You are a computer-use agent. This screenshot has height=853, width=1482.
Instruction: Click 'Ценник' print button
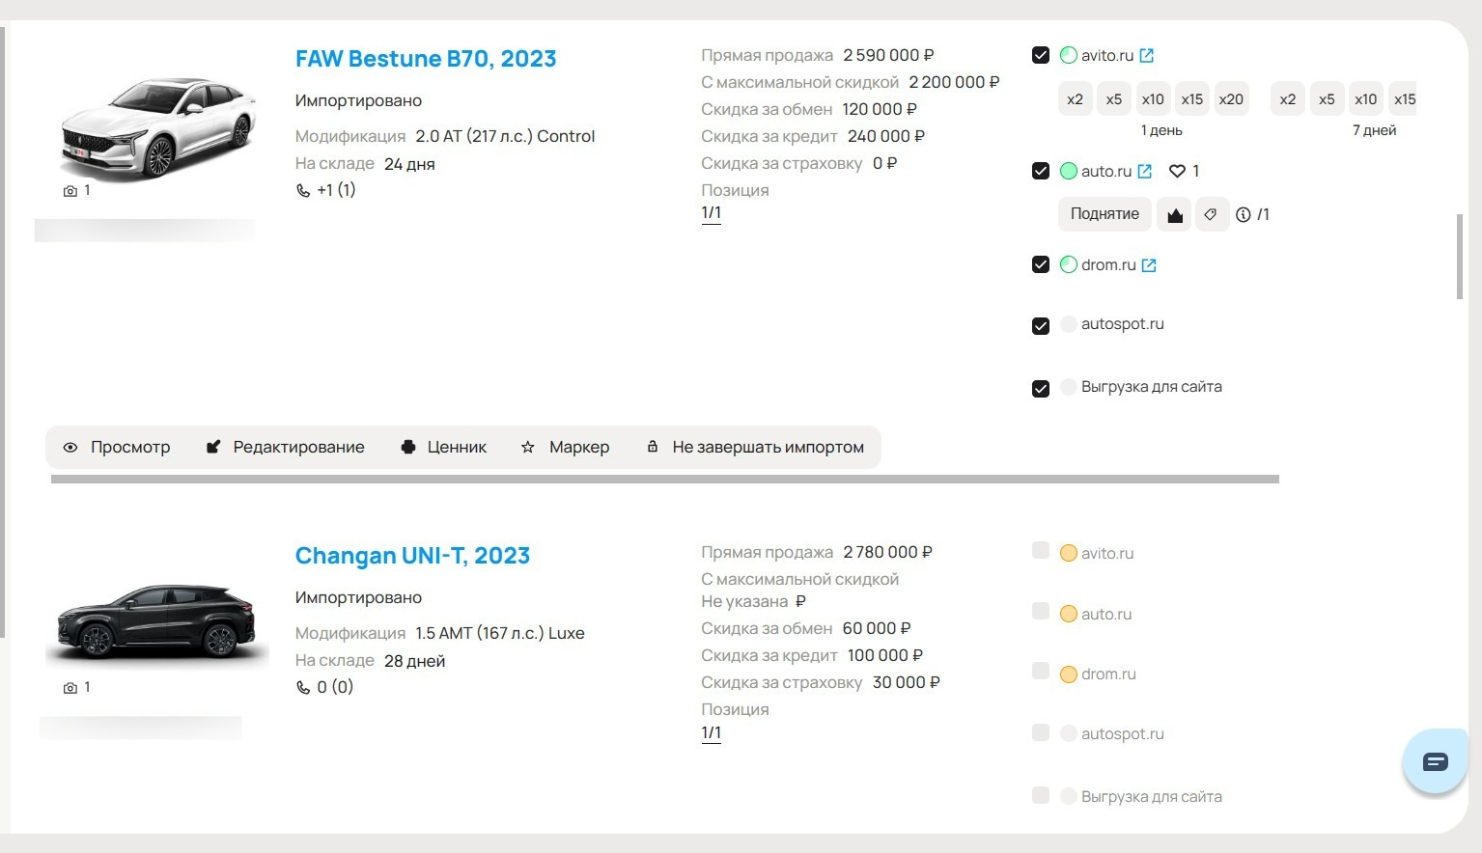[444, 448]
